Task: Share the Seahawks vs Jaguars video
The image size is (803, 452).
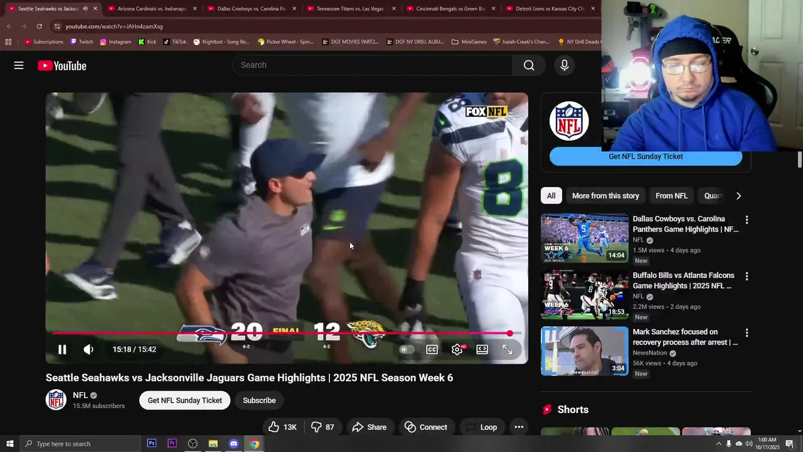Action: [x=370, y=428]
